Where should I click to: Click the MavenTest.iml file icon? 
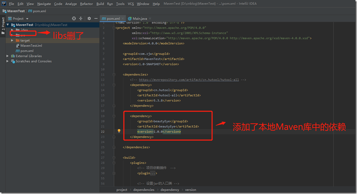coord(18,46)
